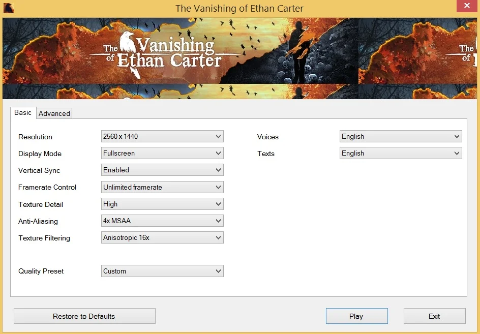The image size is (480, 334).
Task: Select the Basic tab
Action: (x=23, y=113)
